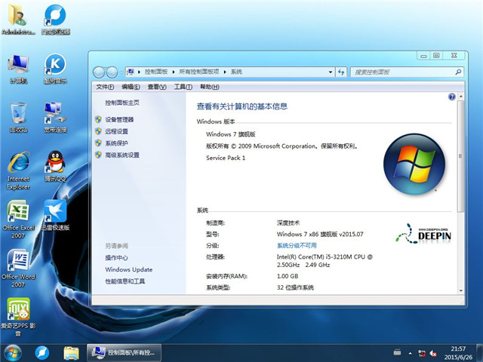Viewport: 483px width, 362px height.
Task: Open 系统保护 (System protection) link
Action: point(116,143)
